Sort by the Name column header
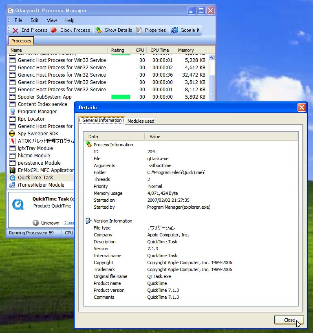 (58, 50)
